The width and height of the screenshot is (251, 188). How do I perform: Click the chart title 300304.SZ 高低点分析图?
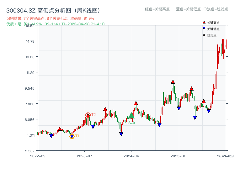click(53, 11)
